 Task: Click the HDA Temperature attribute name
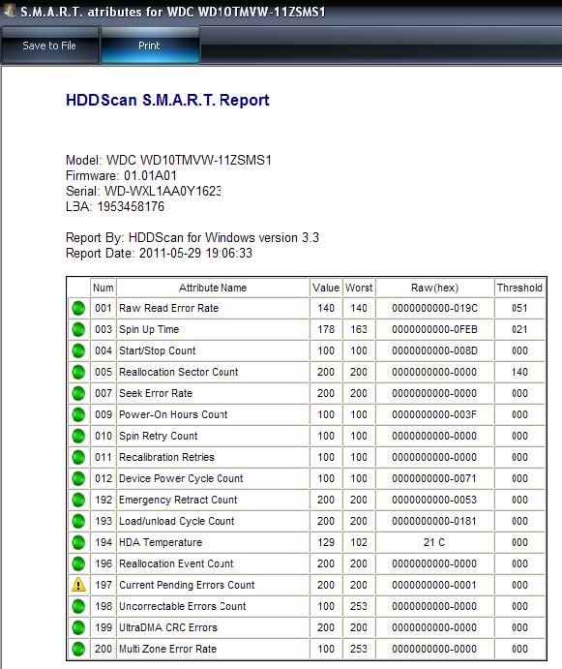(x=161, y=542)
